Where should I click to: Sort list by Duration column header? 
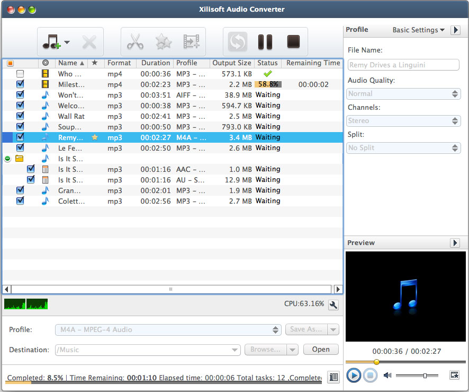click(156, 63)
